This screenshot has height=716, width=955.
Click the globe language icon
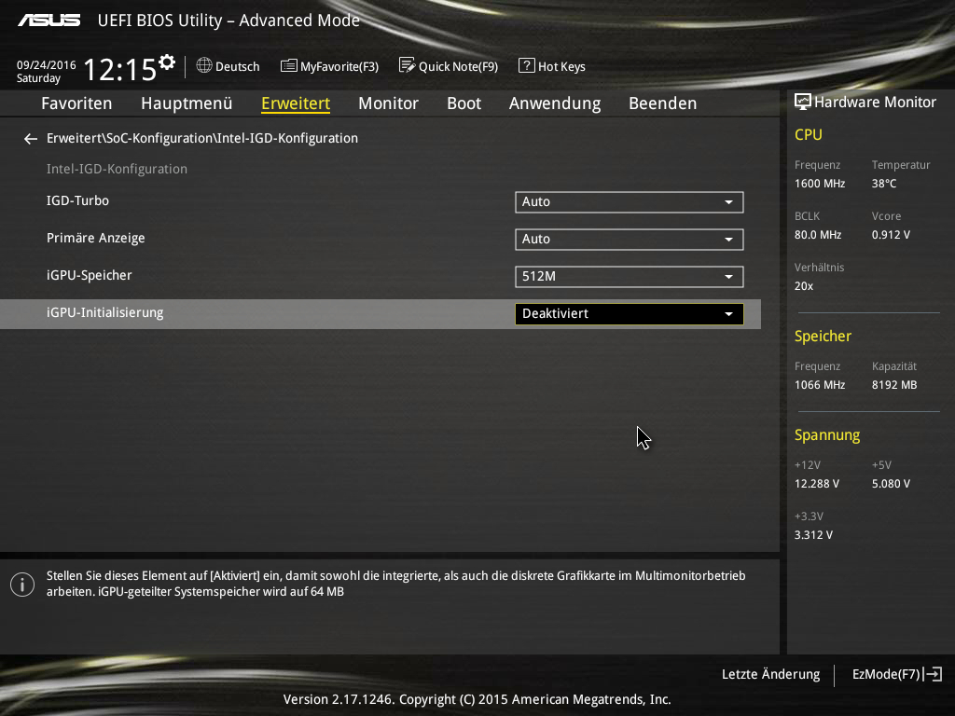204,65
